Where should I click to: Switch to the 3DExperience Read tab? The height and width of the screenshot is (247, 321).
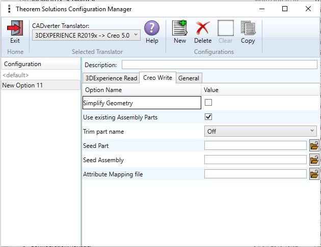click(111, 78)
